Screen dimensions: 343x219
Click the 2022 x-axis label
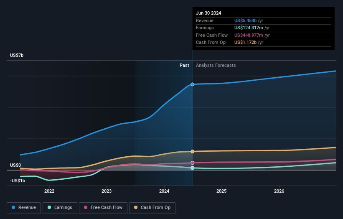49,191
